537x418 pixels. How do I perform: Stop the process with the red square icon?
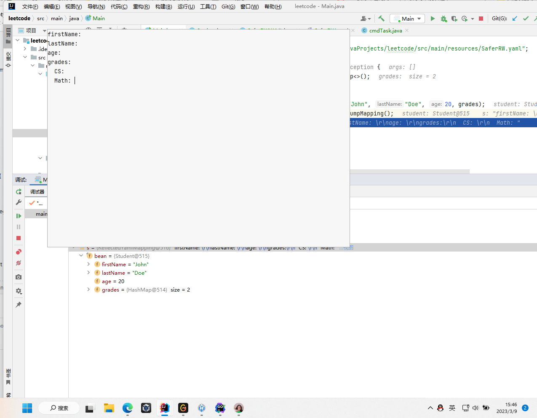coord(481,19)
